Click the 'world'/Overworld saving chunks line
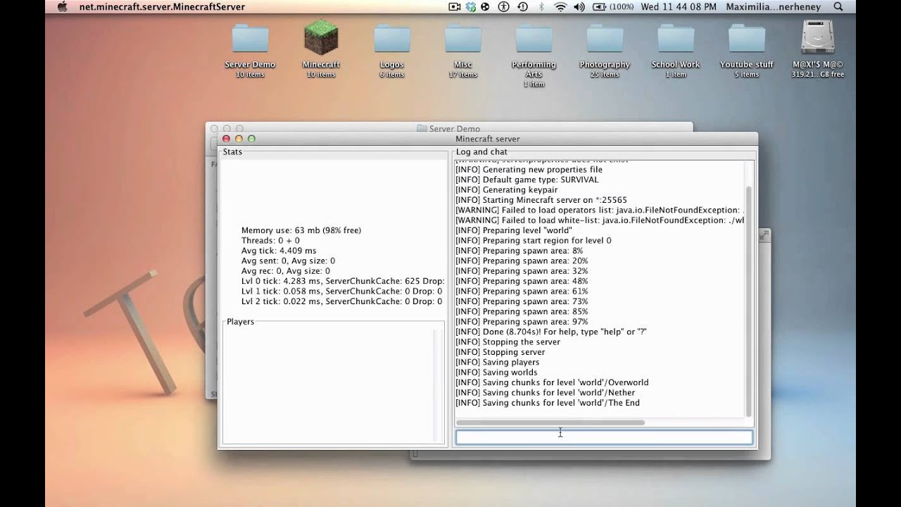This screenshot has width=901, height=507. pos(552,382)
